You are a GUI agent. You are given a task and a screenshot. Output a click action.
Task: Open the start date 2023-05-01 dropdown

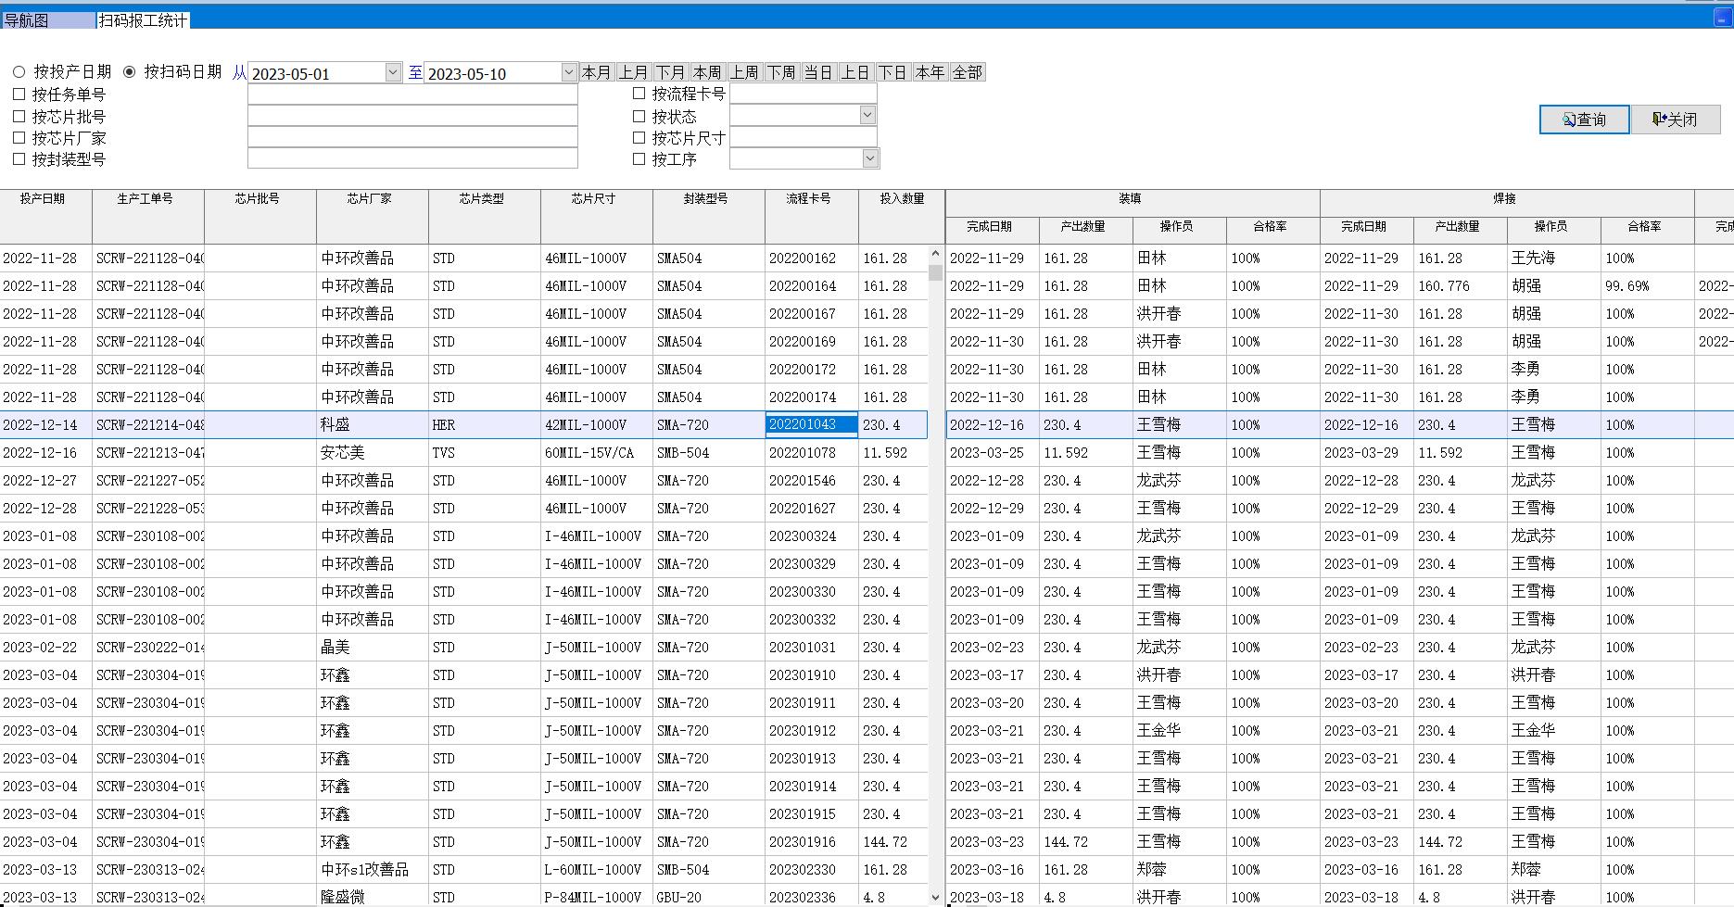pyautogui.click(x=392, y=72)
